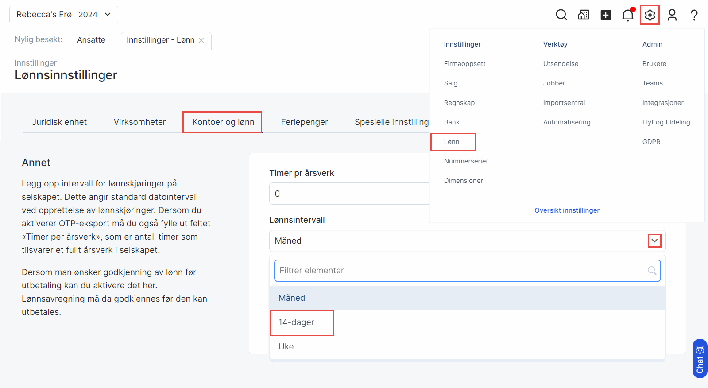Click the company building icon
Screen dimensions: 708x388
(584, 15)
